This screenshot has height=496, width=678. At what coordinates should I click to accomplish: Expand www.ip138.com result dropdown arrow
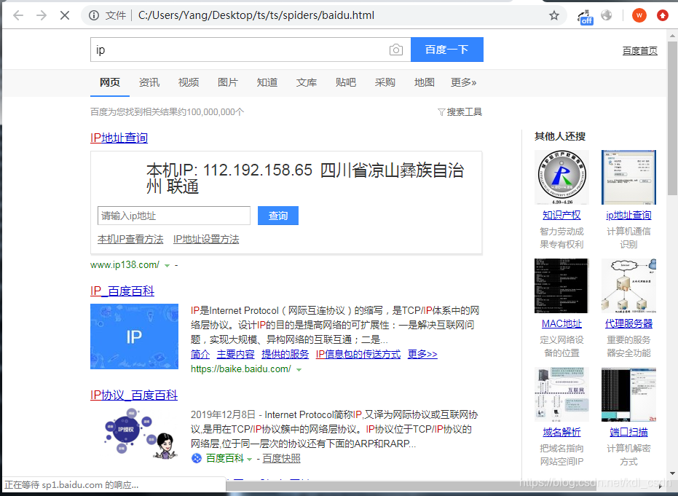tap(167, 266)
